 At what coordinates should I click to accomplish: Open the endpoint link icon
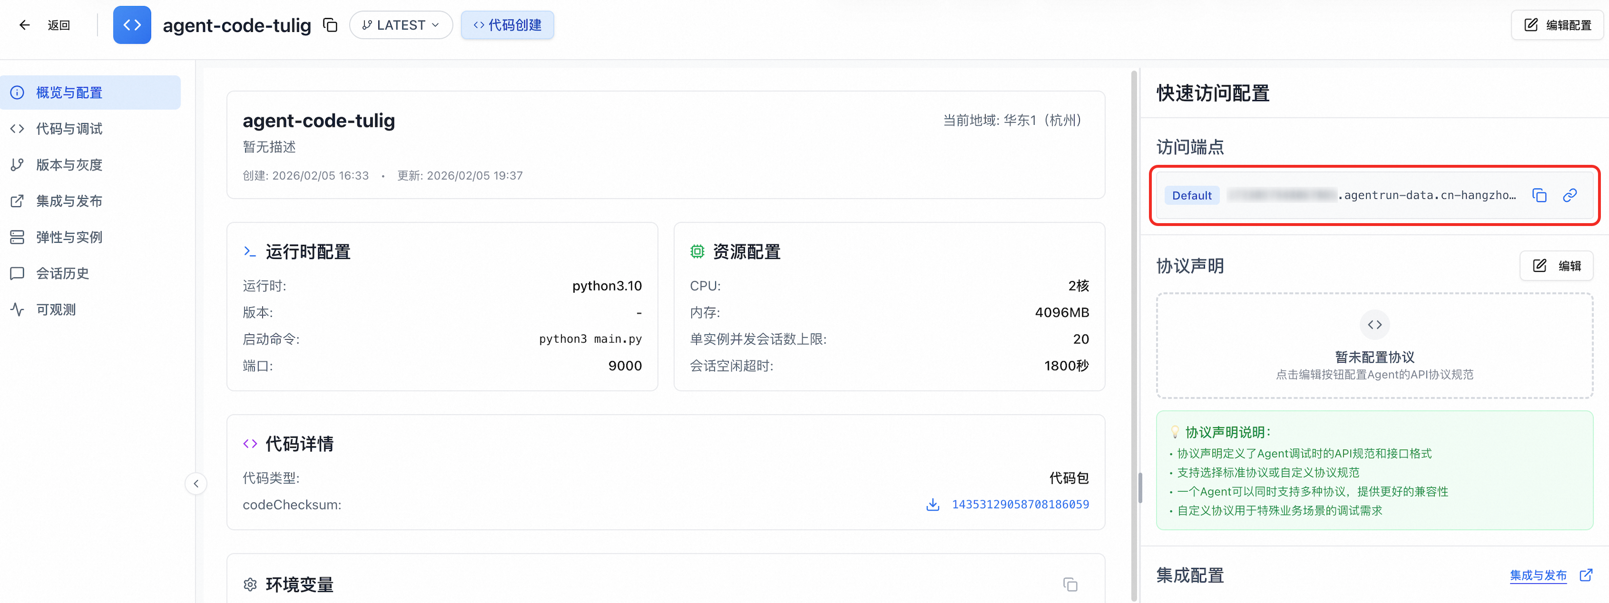pyautogui.click(x=1570, y=195)
